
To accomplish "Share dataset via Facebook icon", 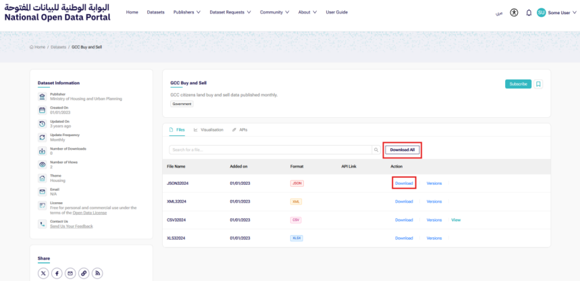I will 57,273.
